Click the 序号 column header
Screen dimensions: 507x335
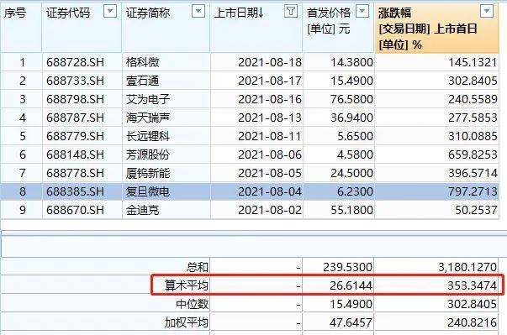pyautogui.click(x=15, y=13)
